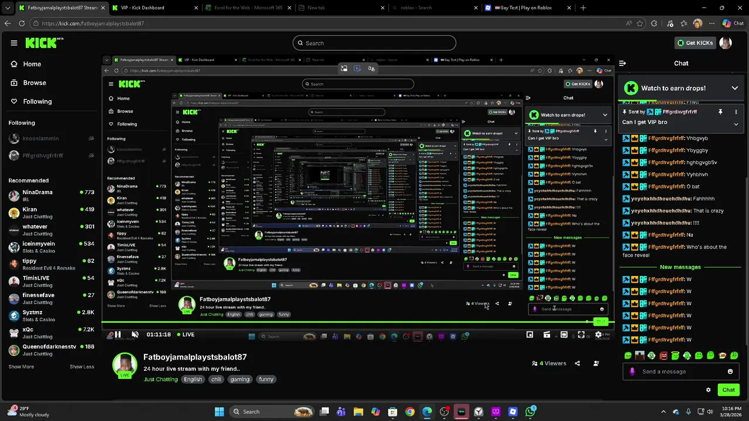749x421 pixels.
Task: Open the weather widget on taskbar
Action: tap(29, 412)
